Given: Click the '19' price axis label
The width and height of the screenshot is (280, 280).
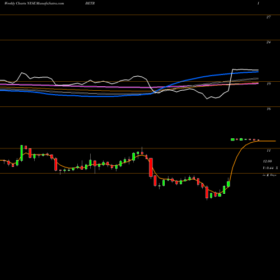Looking at the screenshot, I should (x=268, y=84).
